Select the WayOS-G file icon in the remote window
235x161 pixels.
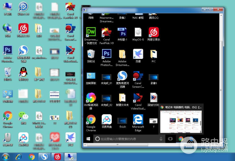(x=138, y=33)
